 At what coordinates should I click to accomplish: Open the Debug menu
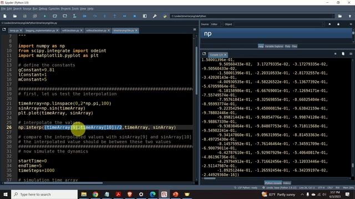coord(43,9)
